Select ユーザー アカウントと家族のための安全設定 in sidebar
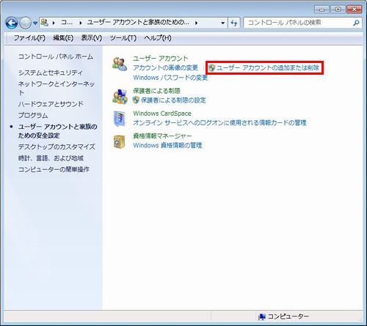The image size is (367, 326). tap(58, 131)
